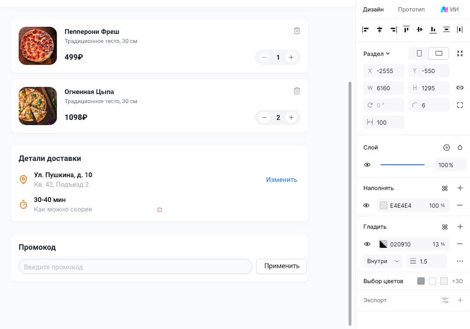The height and width of the screenshot is (329, 470).
Task: Switch to the Прототип tab
Action: 411,9
